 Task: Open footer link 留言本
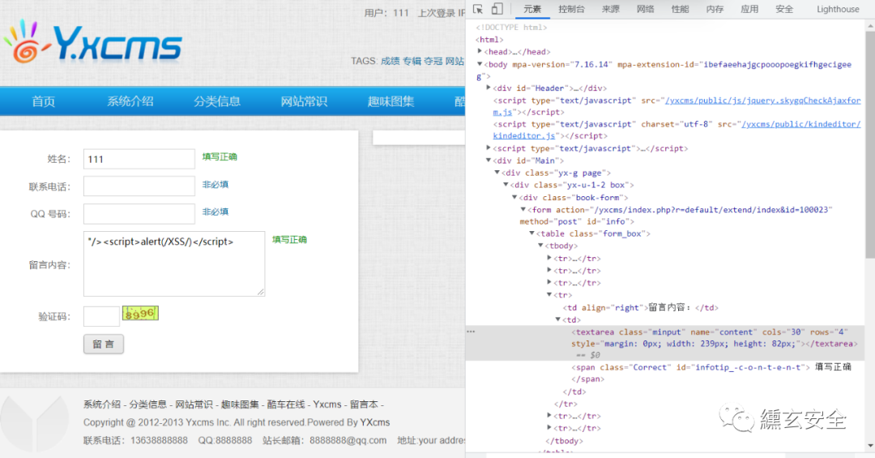(x=363, y=404)
